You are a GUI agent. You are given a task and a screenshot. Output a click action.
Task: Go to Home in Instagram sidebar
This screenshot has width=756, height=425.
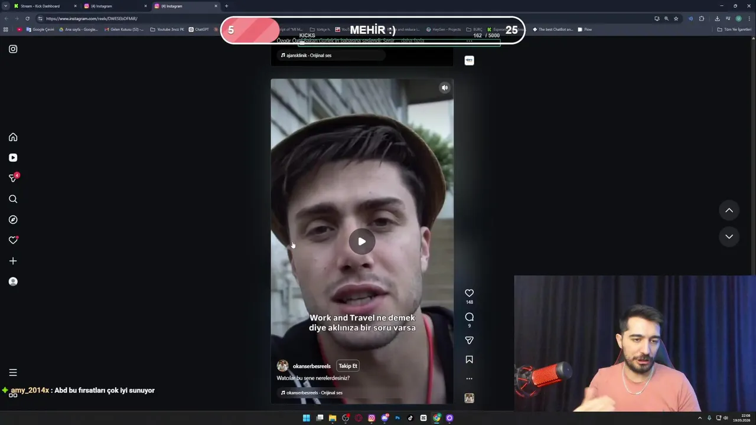tap(13, 137)
